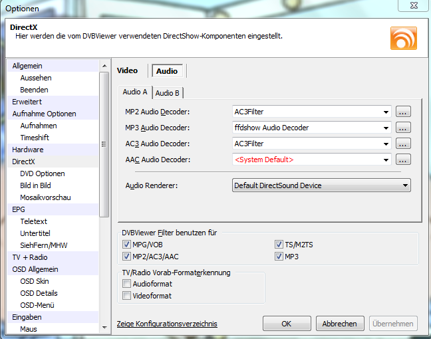The width and height of the screenshot is (431, 339).
Task: Click the sidebar scroll down arrow
Action: coord(104,328)
